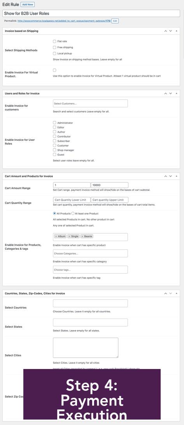Collapse Cart Amount and Products panel
The height and width of the screenshot is (425, 184).
coord(176,176)
